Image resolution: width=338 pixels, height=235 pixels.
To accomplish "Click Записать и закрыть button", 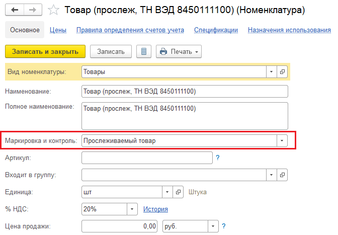I will [x=45, y=51].
